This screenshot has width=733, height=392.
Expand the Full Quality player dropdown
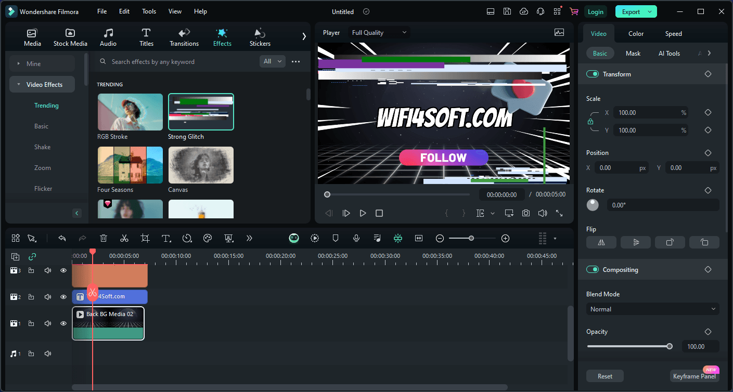tap(379, 33)
